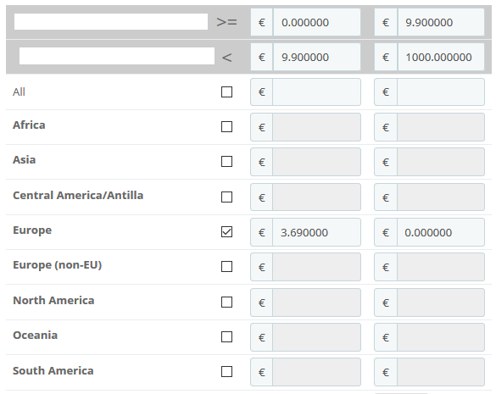Click lower bound field showing 0.000000
Viewport: 496px width, 394px height.
[316, 22]
